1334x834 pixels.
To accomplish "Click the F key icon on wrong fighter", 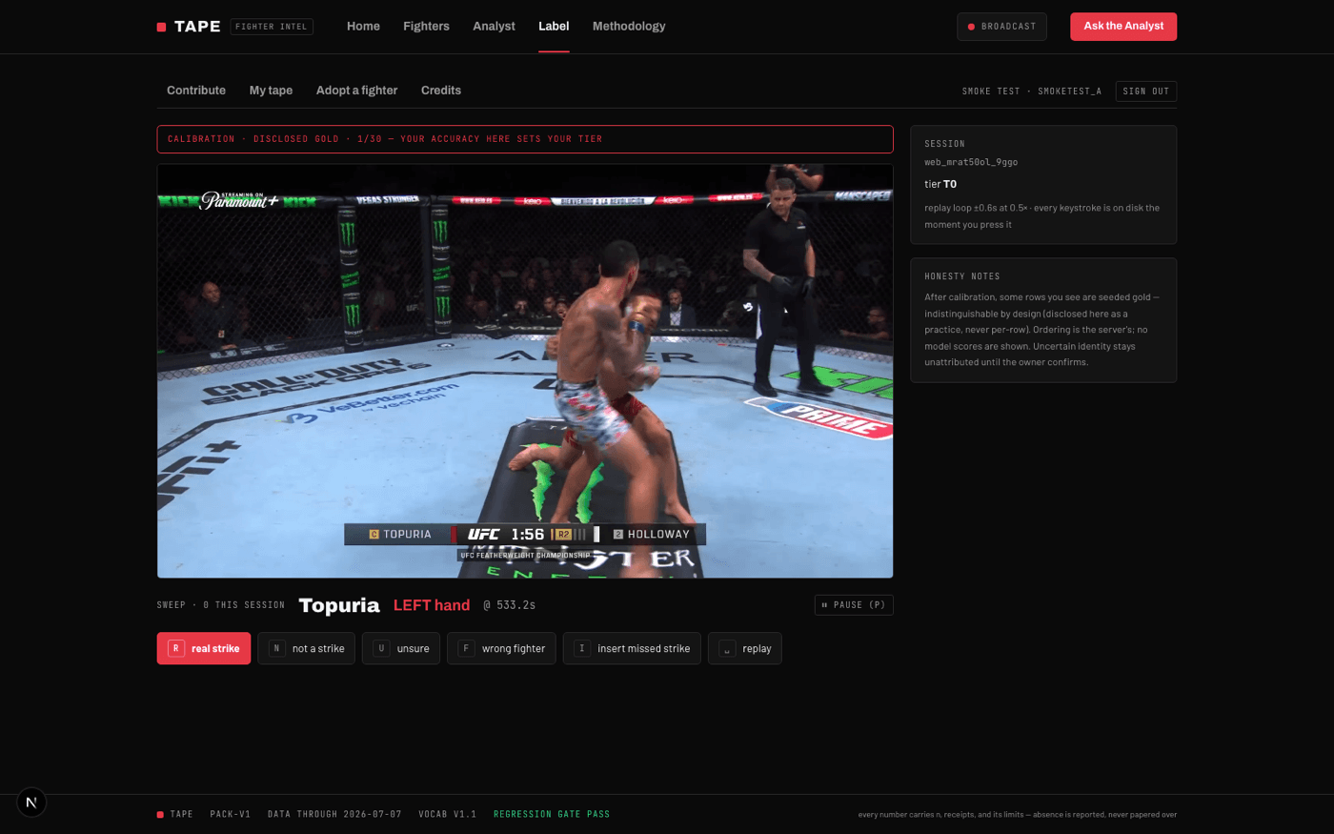I will click(466, 648).
